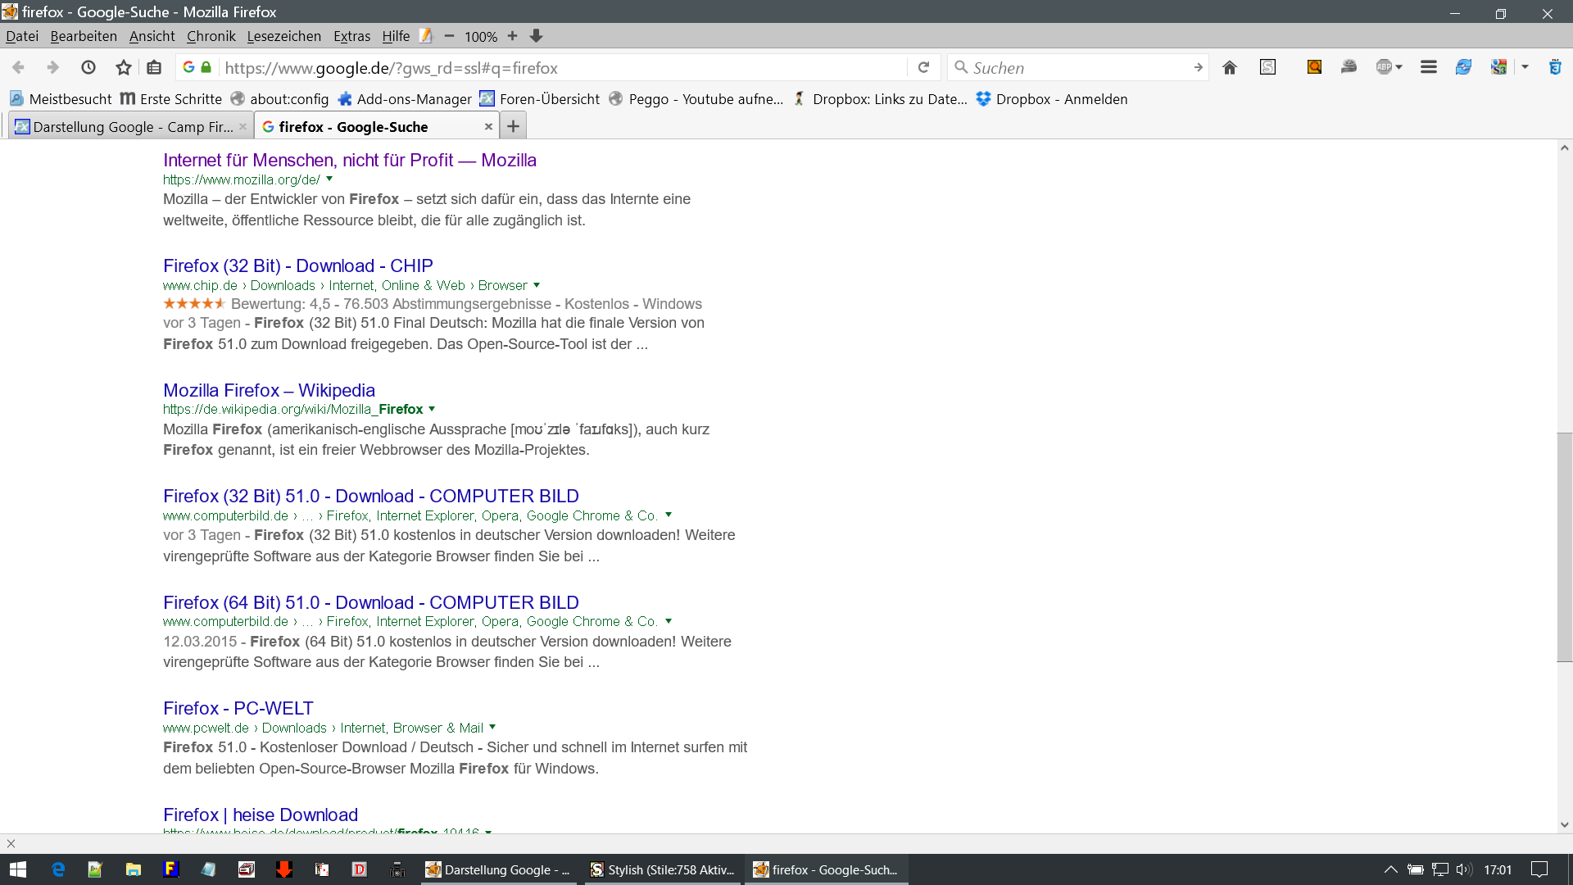Click the zoom out minus icon
This screenshot has width=1573, height=885.
coord(449,36)
